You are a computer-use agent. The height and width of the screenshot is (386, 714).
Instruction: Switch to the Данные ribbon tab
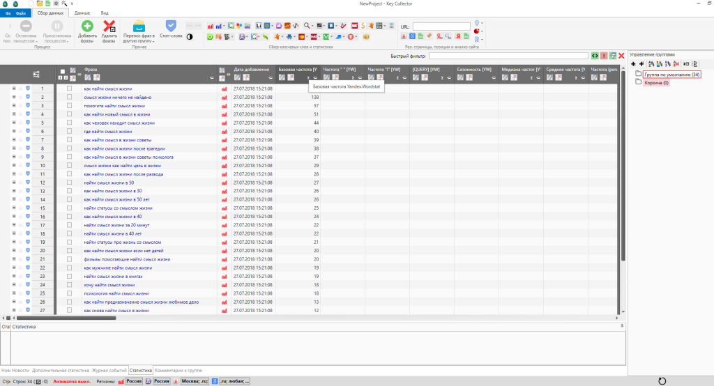pos(82,13)
